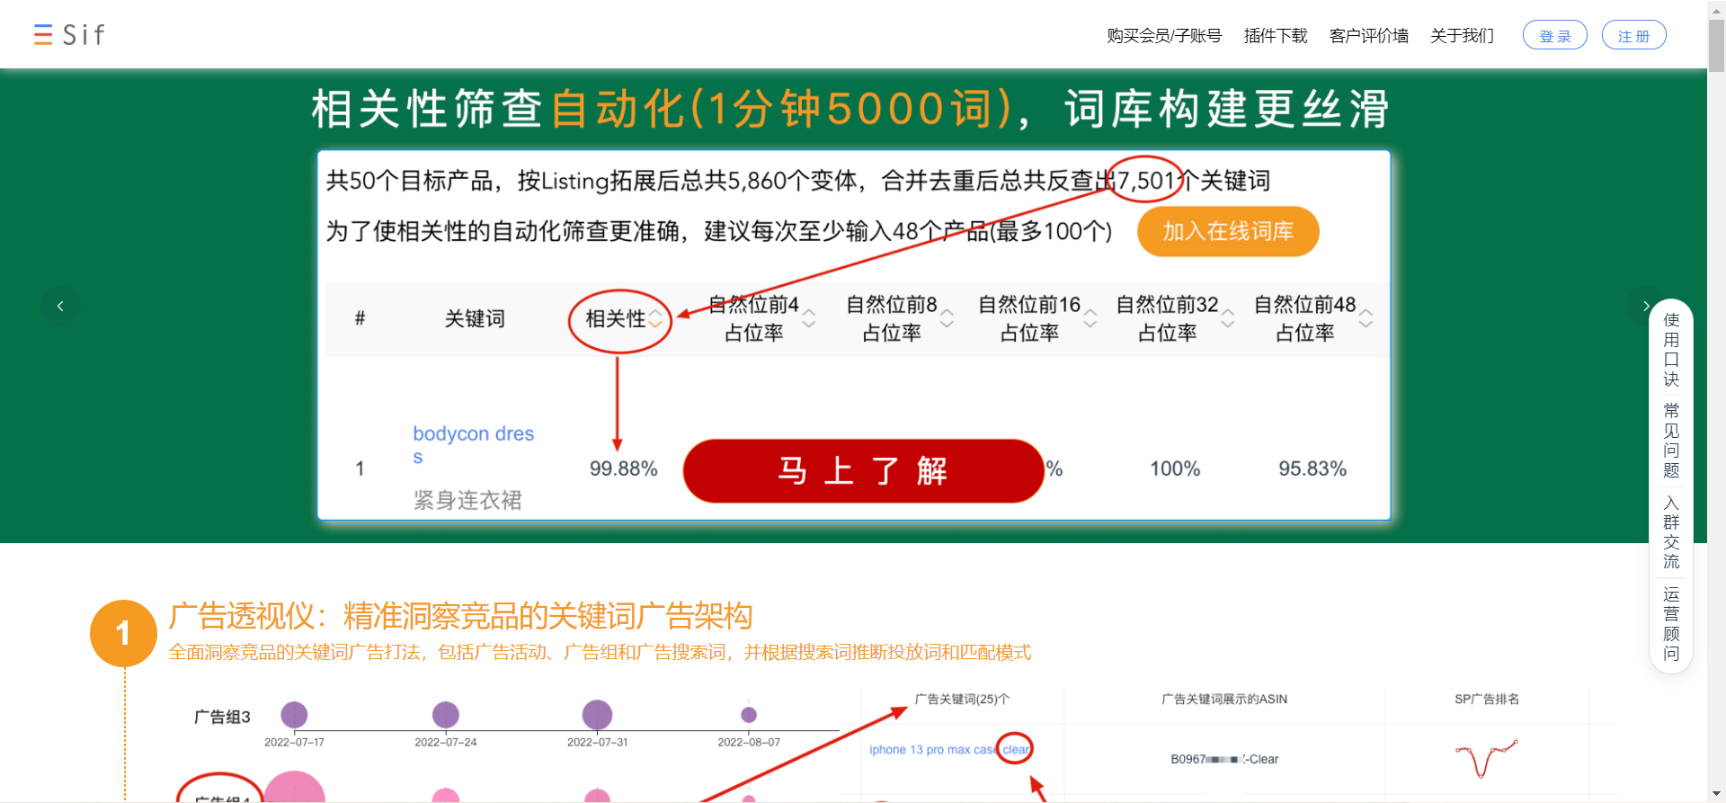Click the 注册 button
Screen dimensions: 1726x803
point(1634,35)
